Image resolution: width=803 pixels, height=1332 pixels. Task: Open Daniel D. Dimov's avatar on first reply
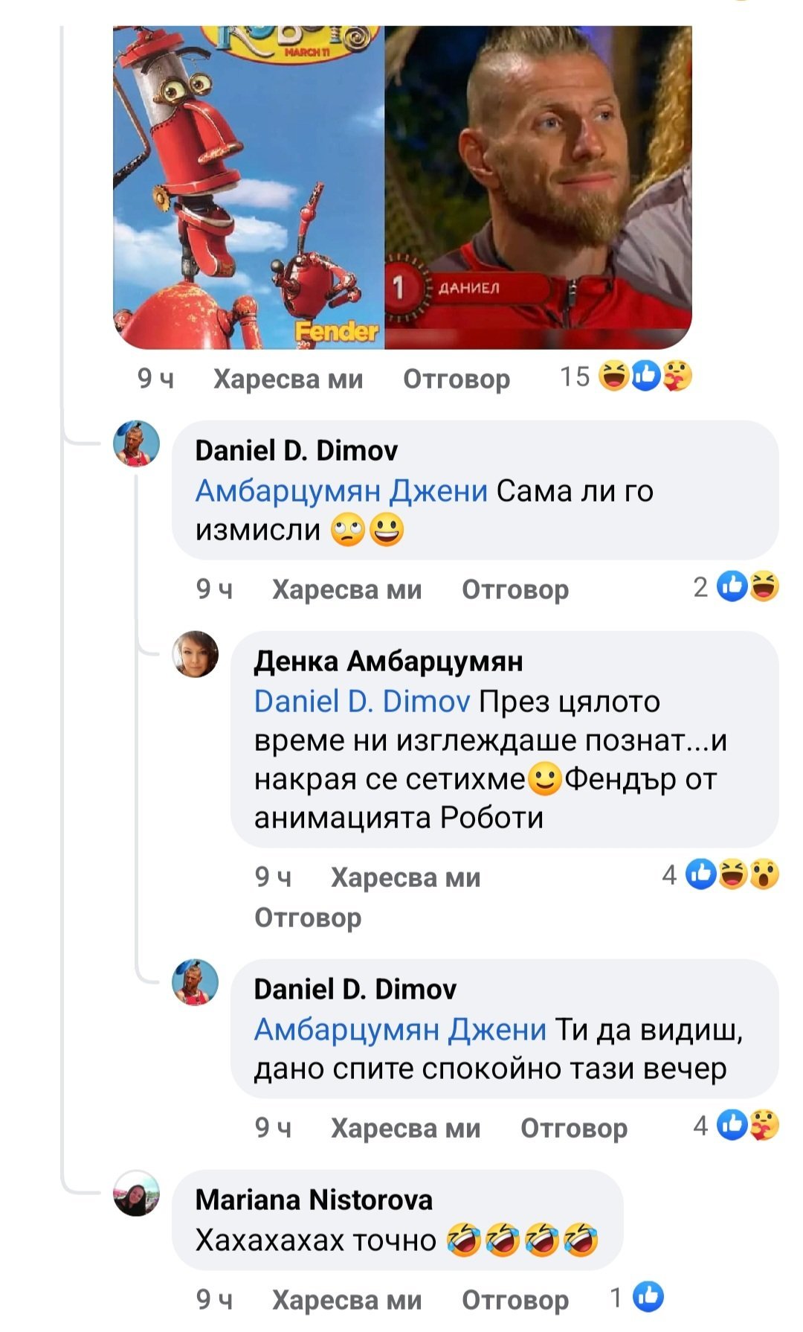pos(137,444)
